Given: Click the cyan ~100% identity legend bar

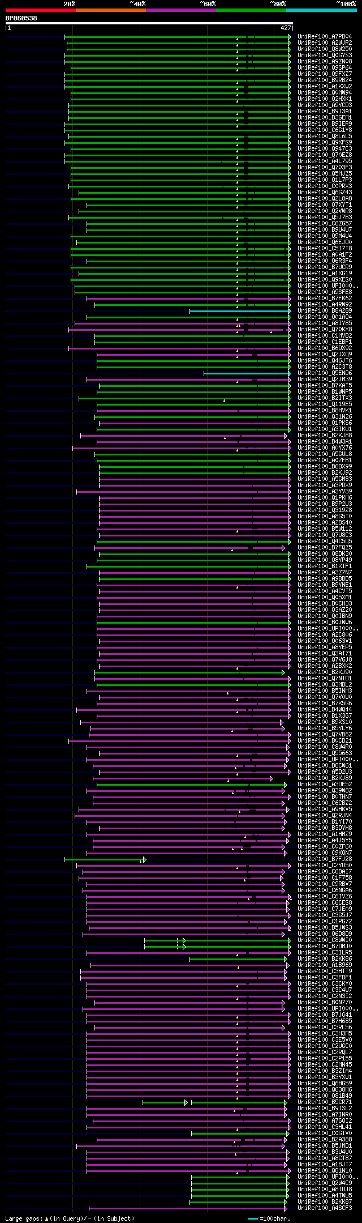Looking at the screenshot, I should point(321,10).
